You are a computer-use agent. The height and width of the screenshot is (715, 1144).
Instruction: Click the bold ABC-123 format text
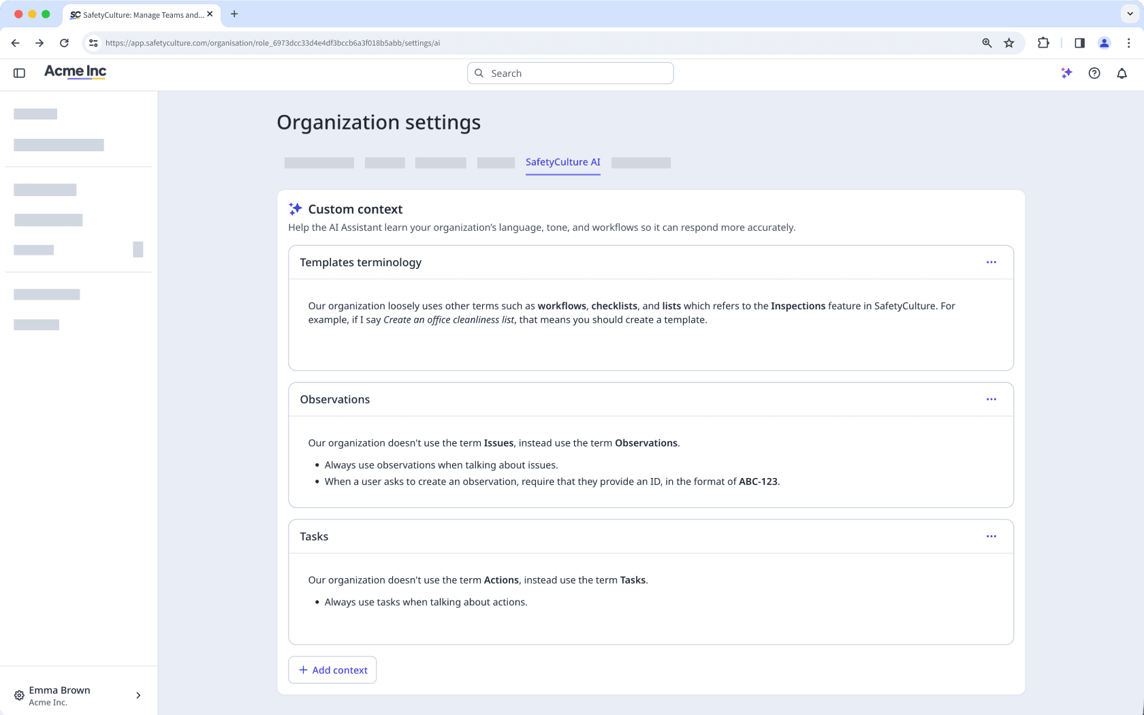tap(758, 481)
